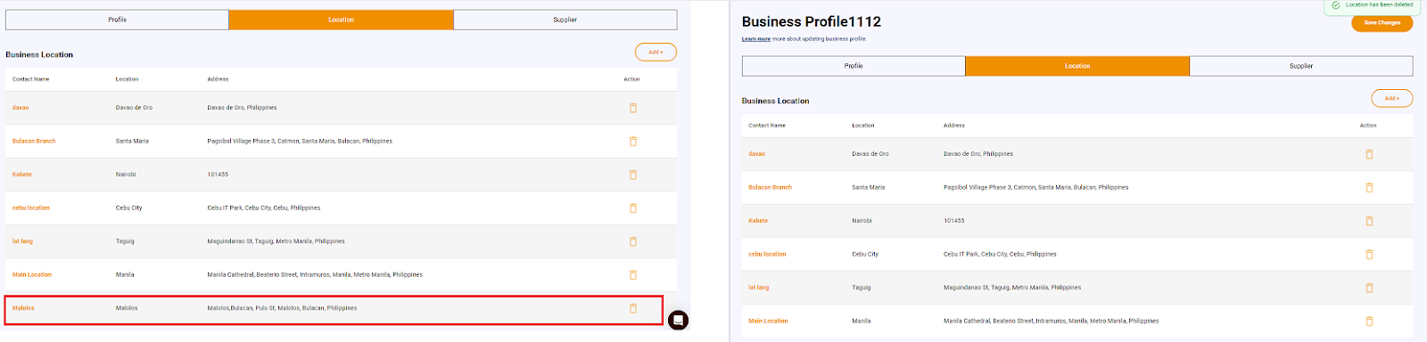Click the green check icon in deletion toast
1427x342 pixels.
pyautogui.click(x=1335, y=5)
